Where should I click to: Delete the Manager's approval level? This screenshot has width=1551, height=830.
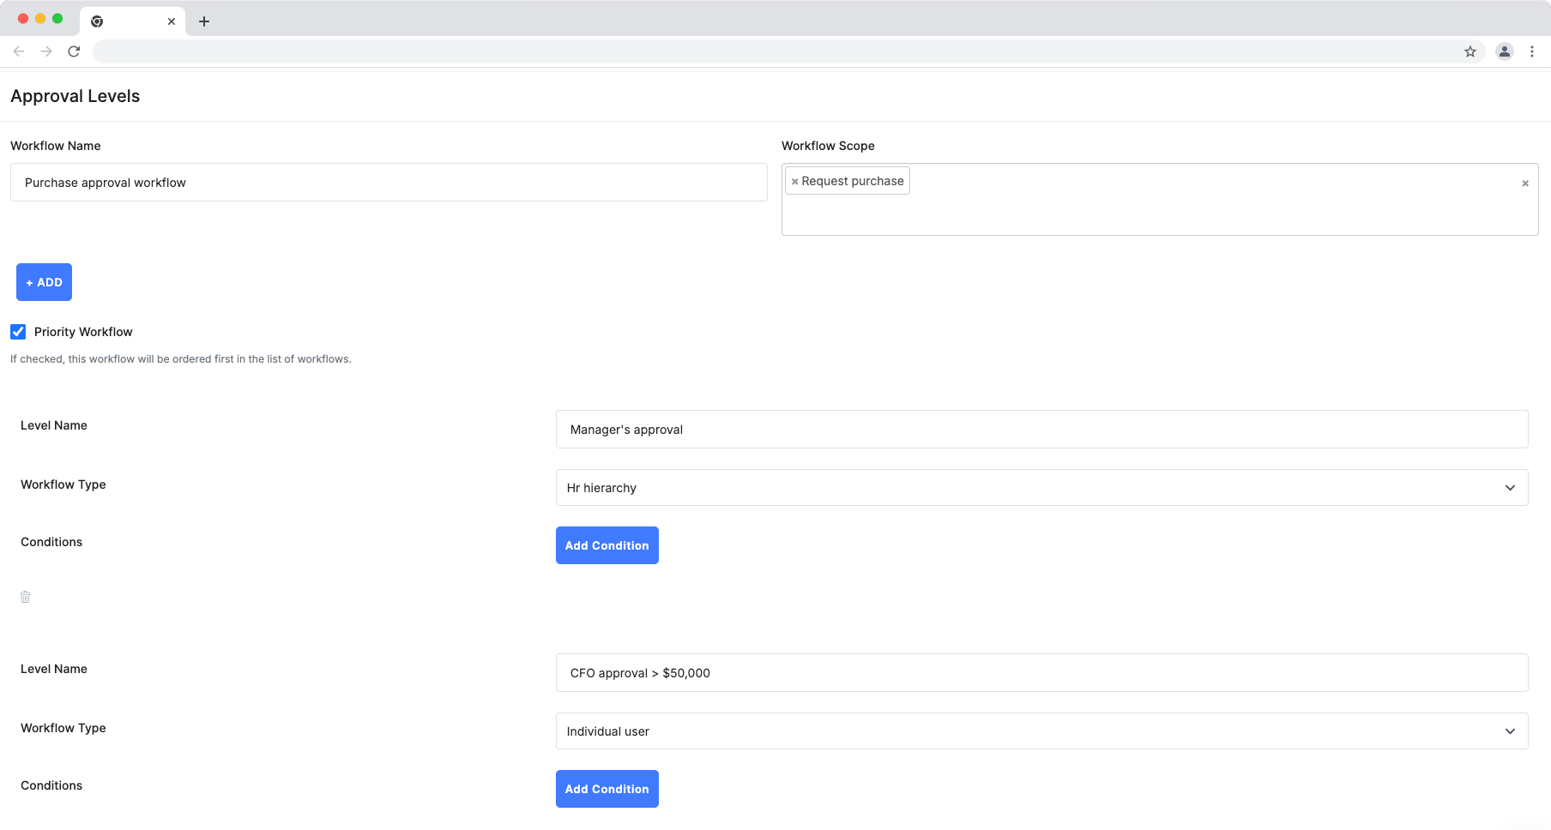pyautogui.click(x=25, y=596)
